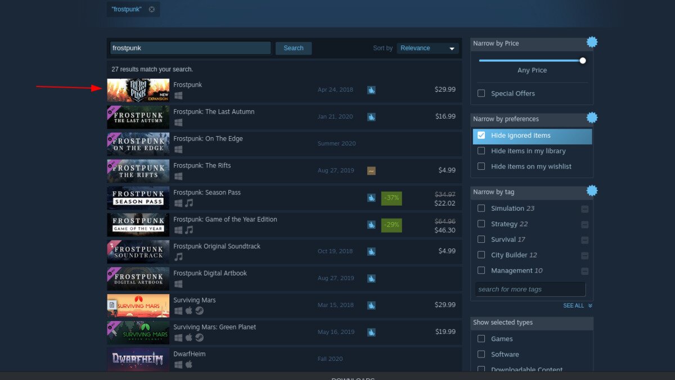
Task: Click the SteamOS icon under Surviving Mars
Action: tap(199, 311)
